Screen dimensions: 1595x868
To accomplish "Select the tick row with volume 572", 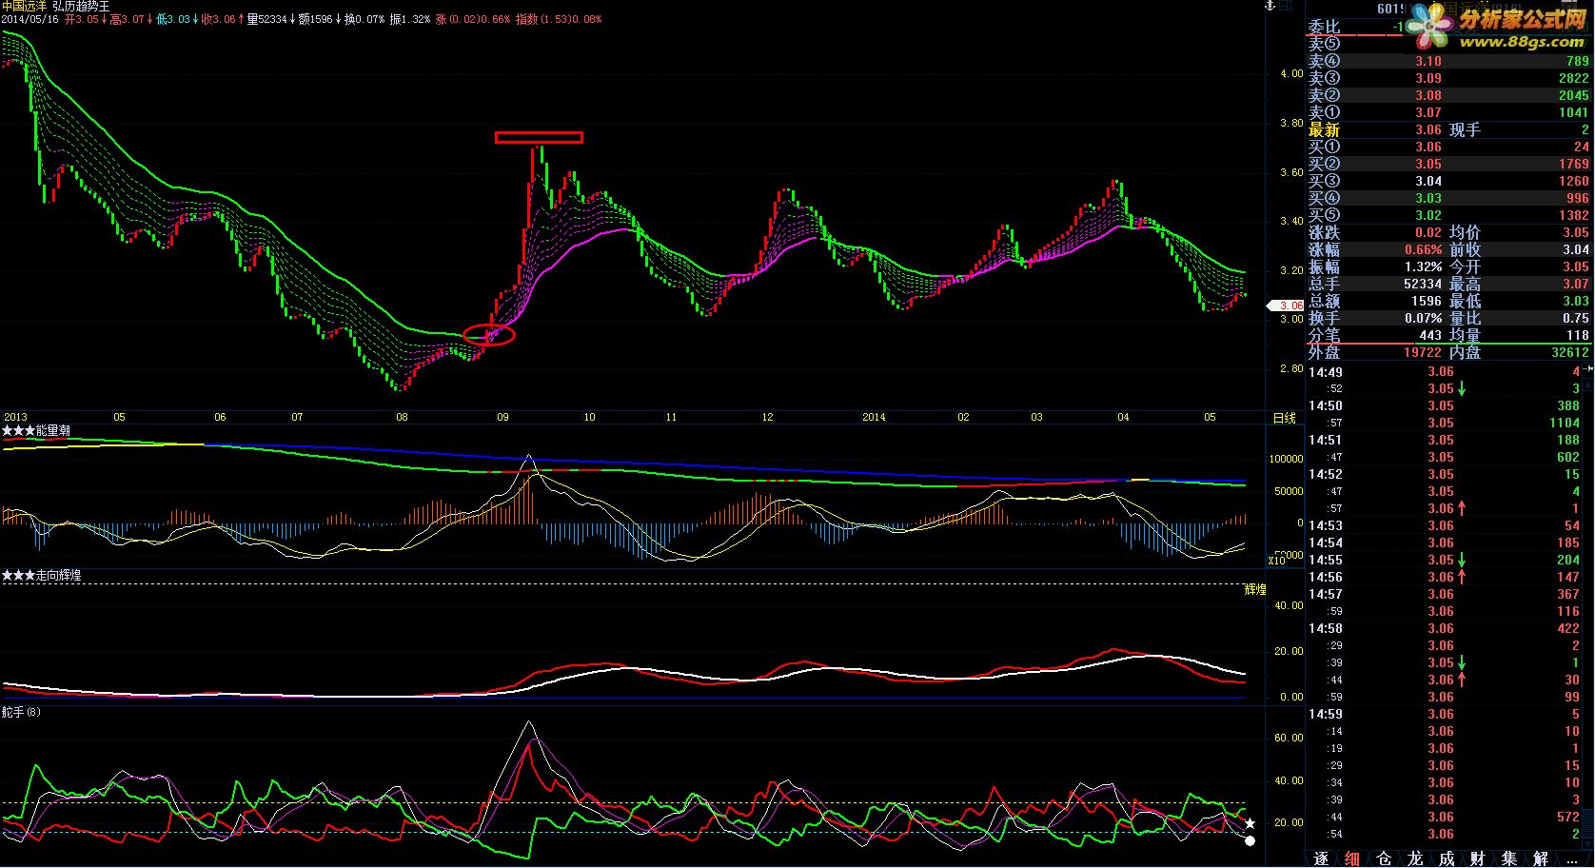I will coord(1443,817).
